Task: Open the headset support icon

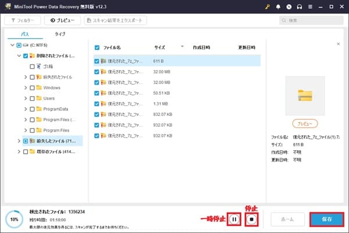Action: coord(300,6)
